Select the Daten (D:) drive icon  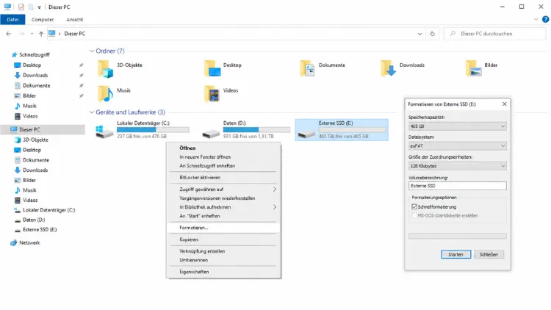coord(211,133)
